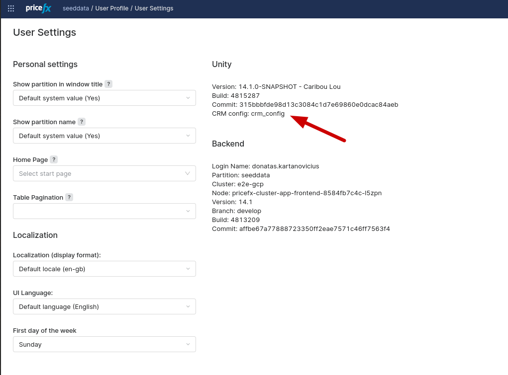This screenshot has height=375, width=508.
Task: Click the Backend node name line
Action: [x=297, y=193]
